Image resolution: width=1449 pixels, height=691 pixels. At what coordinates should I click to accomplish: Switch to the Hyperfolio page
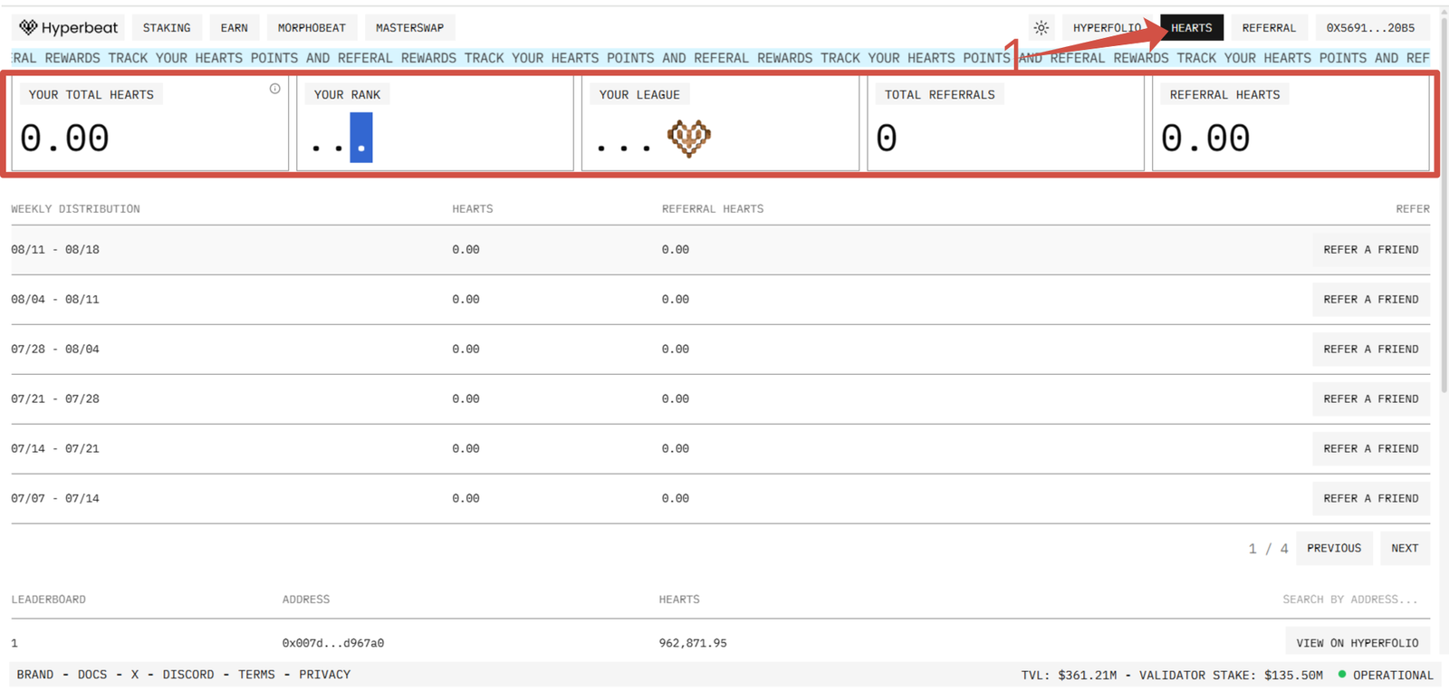(x=1107, y=28)
